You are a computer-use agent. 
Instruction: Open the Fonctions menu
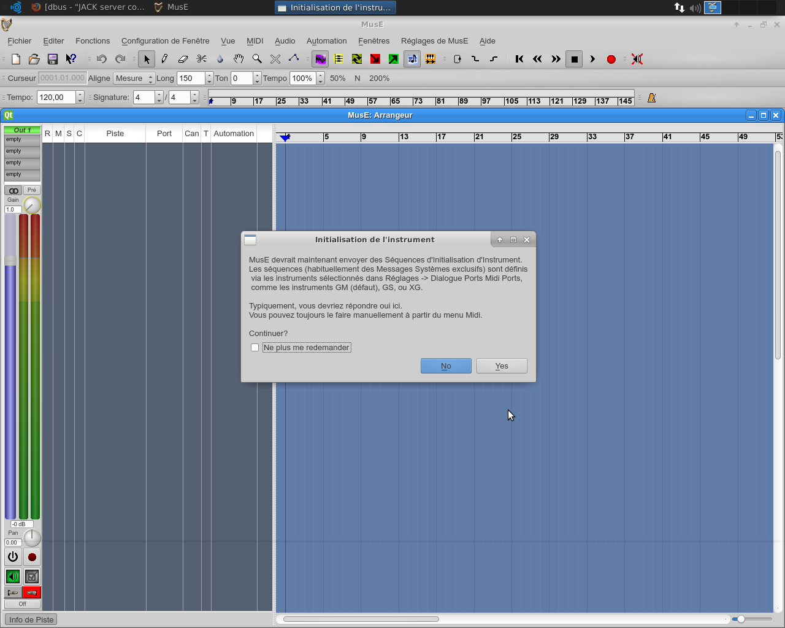pos(93,41)
